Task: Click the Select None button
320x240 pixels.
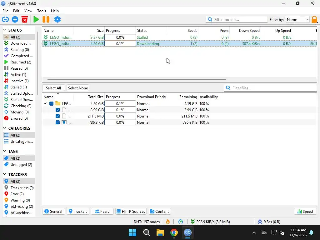Action: [x=78, y=88]
